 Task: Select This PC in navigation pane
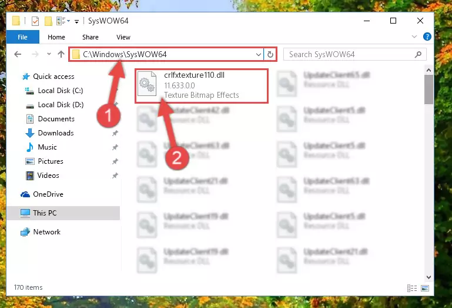(63, 213)
